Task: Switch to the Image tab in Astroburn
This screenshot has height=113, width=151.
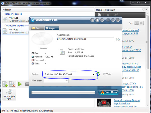Action: pyautogui.click(x=52, y=28)
